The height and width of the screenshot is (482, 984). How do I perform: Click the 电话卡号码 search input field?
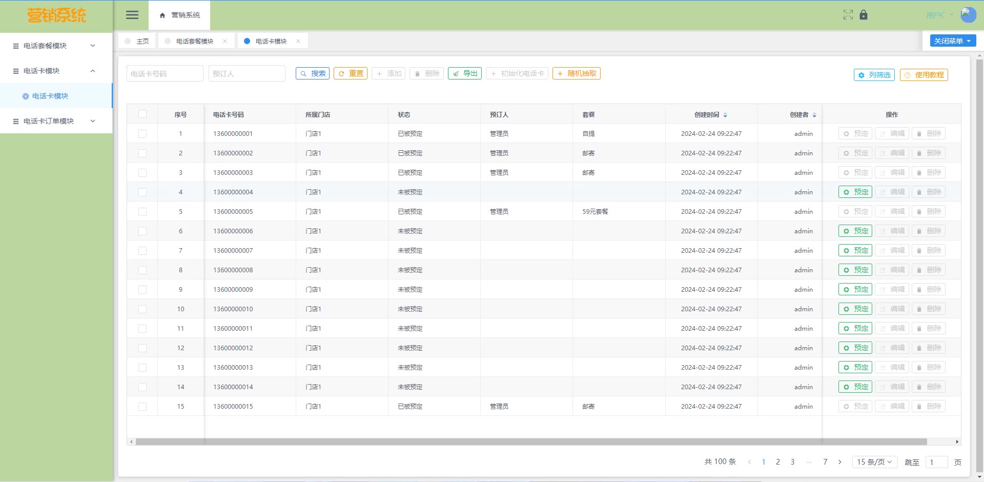point(165,74)
